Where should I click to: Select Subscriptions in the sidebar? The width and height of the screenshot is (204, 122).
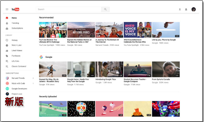tap(17, 28)
